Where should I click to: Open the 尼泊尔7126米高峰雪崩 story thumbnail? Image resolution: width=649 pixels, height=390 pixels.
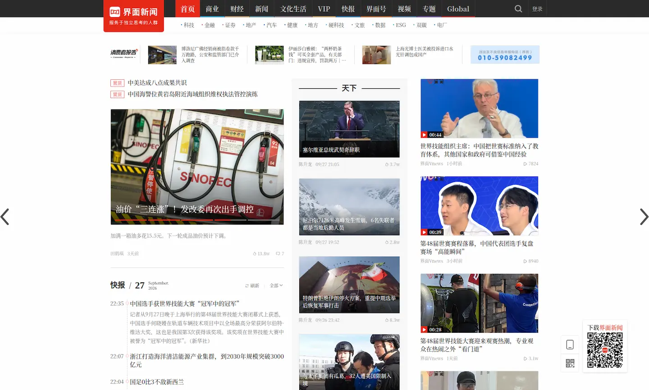349,207
